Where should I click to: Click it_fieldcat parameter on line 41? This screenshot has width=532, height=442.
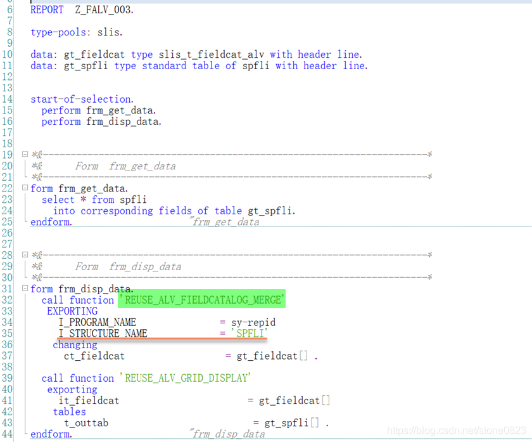click(89, 401)
